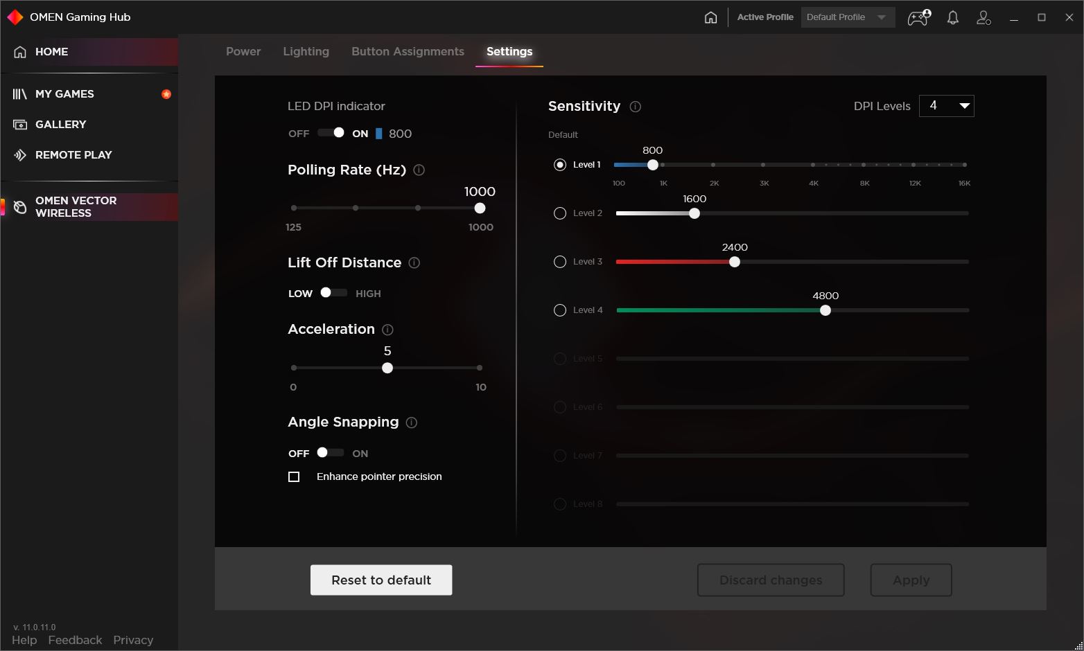Open the DPI Levels dropdown
Viewport: 1084px width, 651px height.
tap(946, 106)
